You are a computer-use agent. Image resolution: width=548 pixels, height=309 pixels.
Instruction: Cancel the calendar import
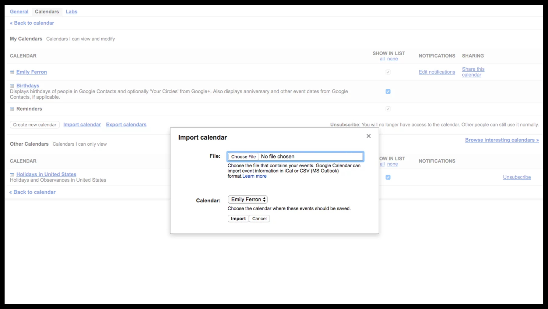259,218
